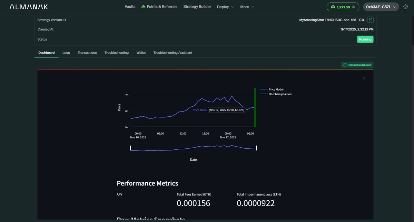Expand the Deploy dropdown
414x222 pixels.
coord(225,7)
